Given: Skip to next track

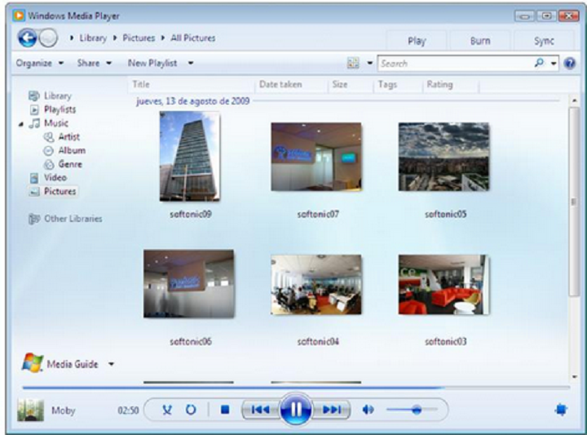Looking at the screenshot, I should point(332,410).
